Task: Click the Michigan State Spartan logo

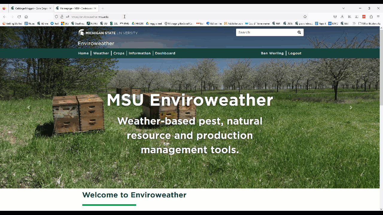Action: pyautogui.click(x=81, y=33)
